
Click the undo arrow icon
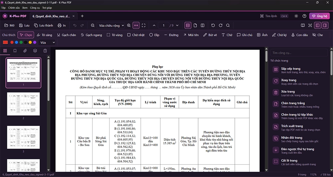[x=75, y=26]
